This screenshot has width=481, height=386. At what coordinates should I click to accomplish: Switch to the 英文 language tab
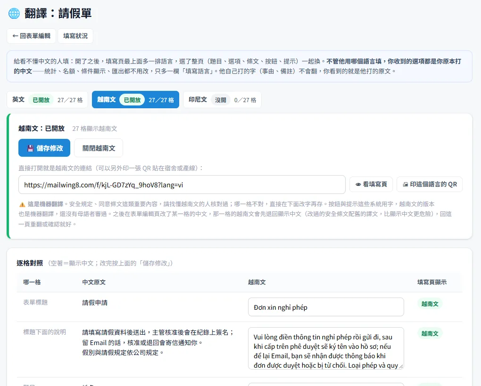pos(47,100)
